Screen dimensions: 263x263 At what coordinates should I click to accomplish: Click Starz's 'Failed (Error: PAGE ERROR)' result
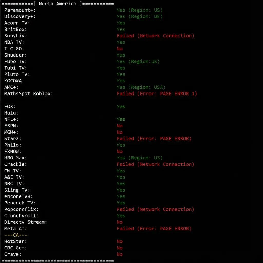point(154,138)
